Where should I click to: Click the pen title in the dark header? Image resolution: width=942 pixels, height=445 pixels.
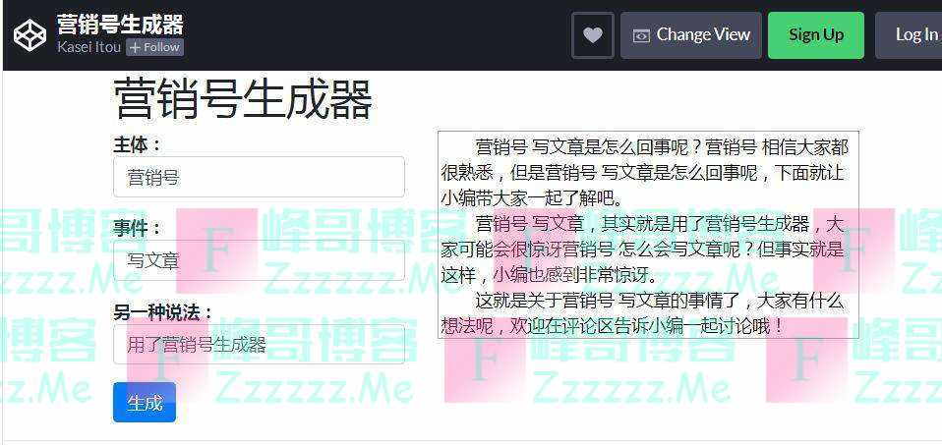coord(120,25)
